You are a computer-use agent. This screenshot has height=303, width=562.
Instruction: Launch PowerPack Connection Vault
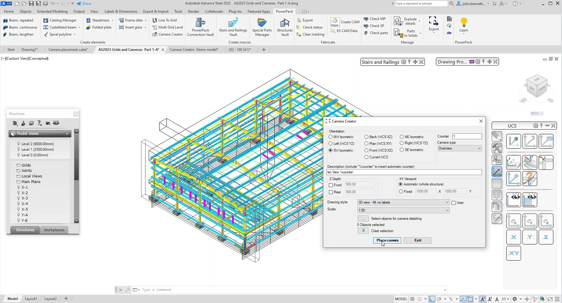click(201, 27)
